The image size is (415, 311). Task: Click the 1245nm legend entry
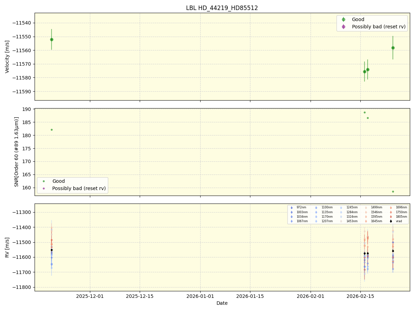point(352,208)
